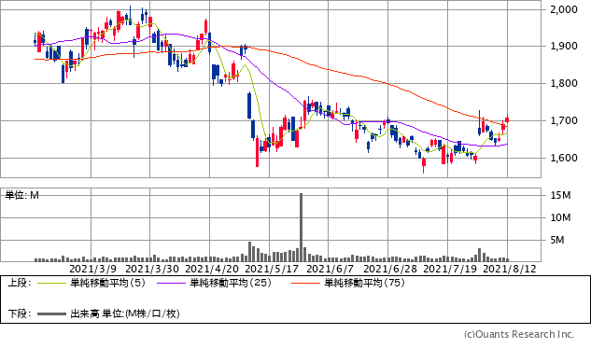Click the 2021/3/30 date label
This screenshot has height=348, width=591.
pyautogui.click(x=152, y=269)
